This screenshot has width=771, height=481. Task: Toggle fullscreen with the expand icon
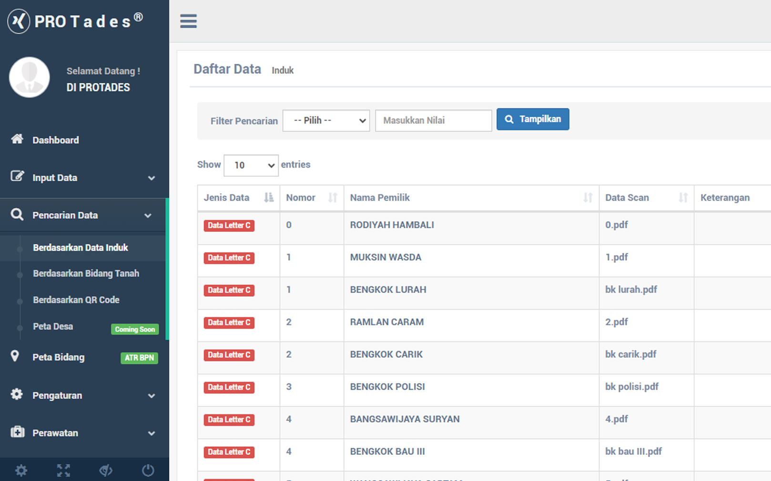coord(63,471)
